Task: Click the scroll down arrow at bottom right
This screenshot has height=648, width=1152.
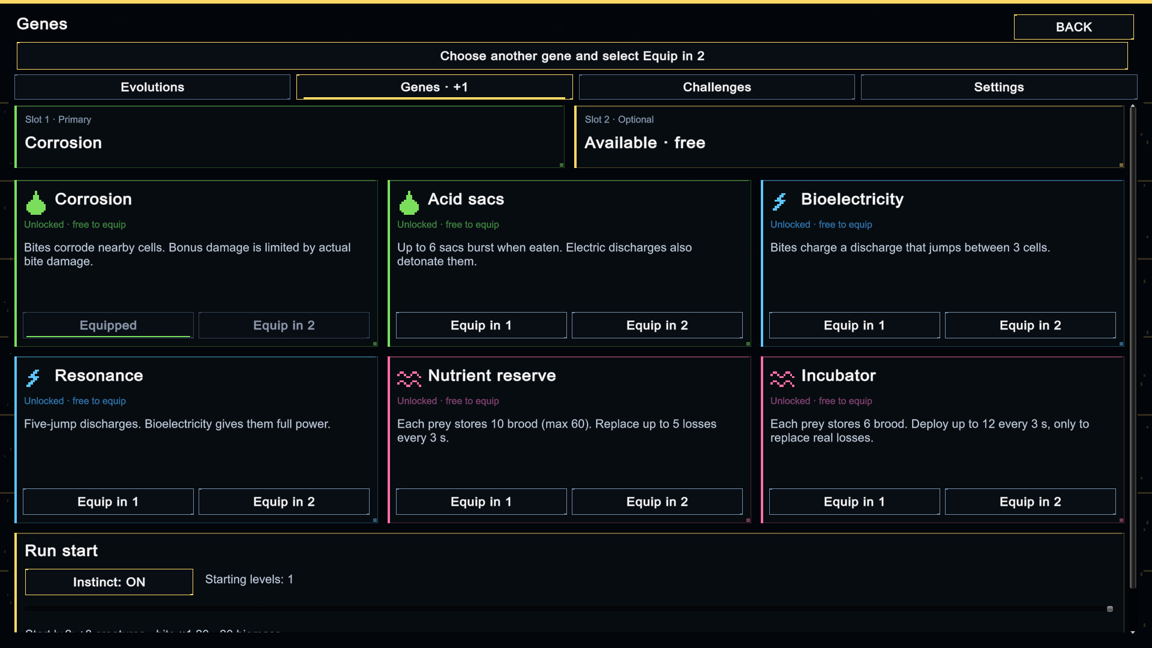Action: coord(1133,632)
